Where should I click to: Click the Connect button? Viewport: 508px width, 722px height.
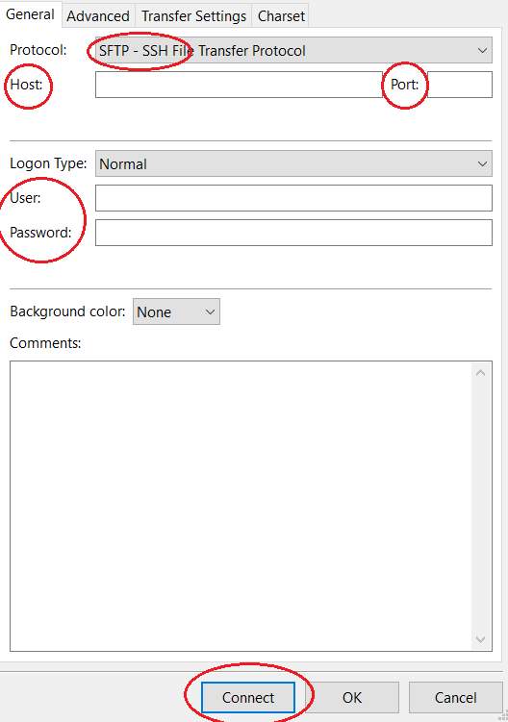[248, 698]
